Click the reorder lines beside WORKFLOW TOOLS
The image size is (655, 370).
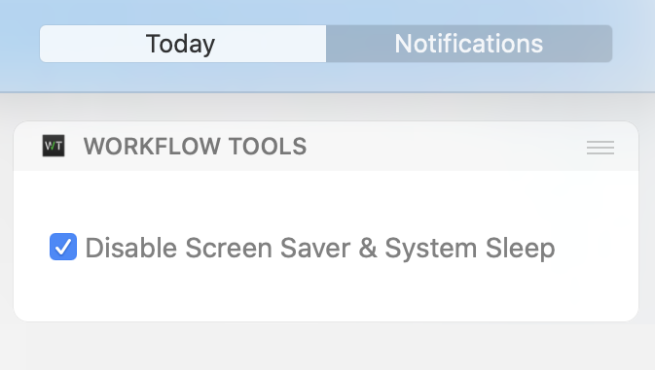(600, 148)
